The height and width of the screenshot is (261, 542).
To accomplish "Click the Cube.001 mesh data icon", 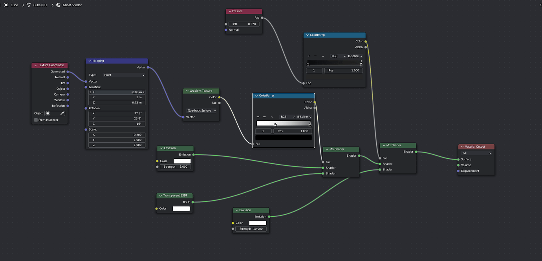I will pos(29,5).
